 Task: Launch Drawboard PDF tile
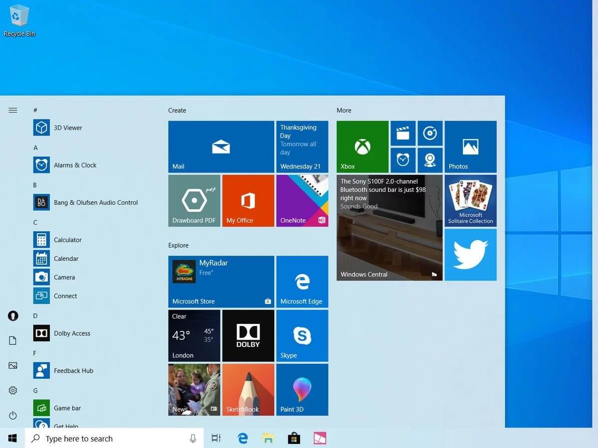[x=194, y=201]
